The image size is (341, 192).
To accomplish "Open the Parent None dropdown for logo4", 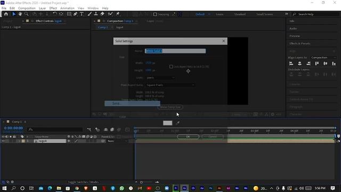I will pyautogui.click(x=117, y=141).
